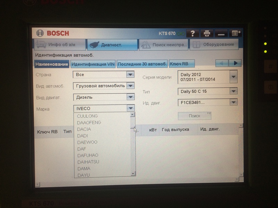Expand the Тип dropdown

coord(234,91)
